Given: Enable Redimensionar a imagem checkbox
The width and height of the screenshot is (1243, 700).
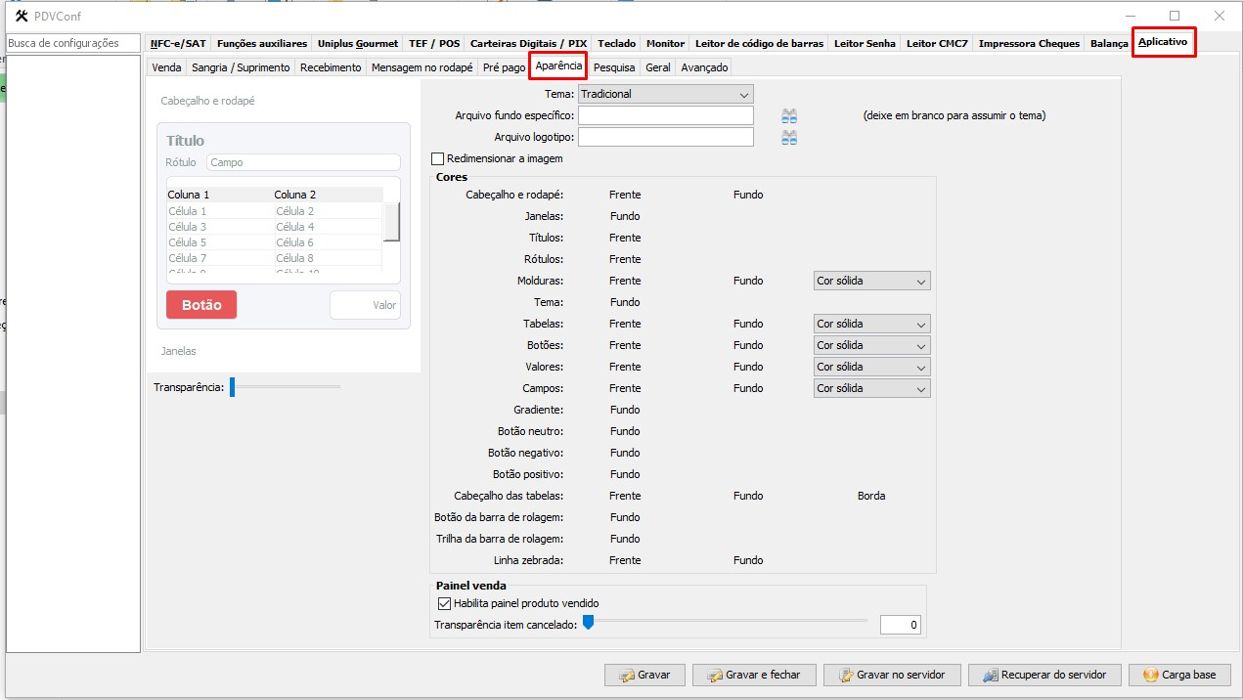Looking at the screenshot, I should [x=438, y=158].
